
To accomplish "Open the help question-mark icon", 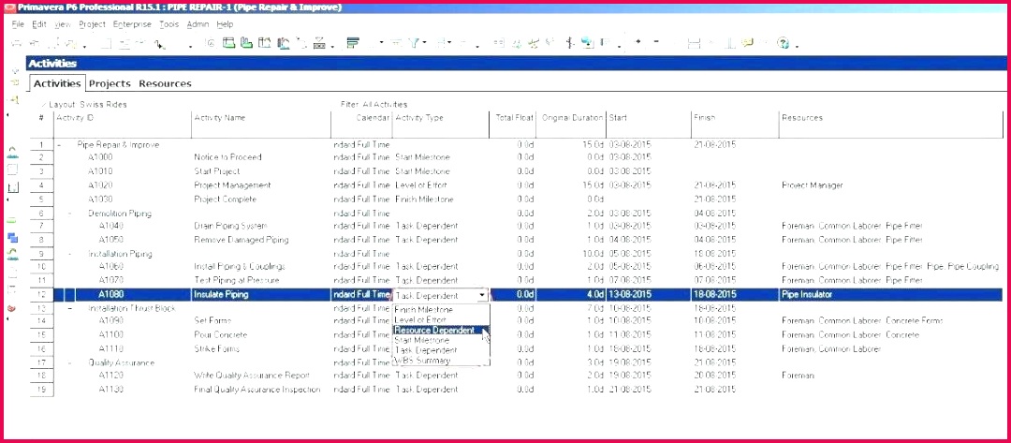I will (x=784, y=44).
